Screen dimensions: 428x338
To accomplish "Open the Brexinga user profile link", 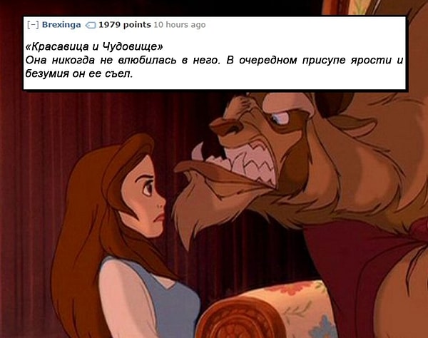I will [61, 24].
